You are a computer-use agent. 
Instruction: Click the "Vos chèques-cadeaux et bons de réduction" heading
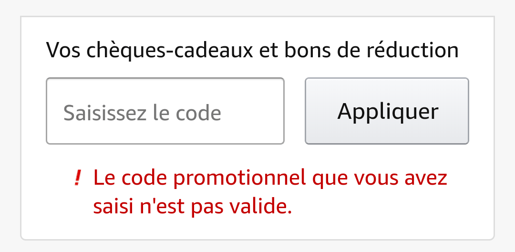(252, 50)
